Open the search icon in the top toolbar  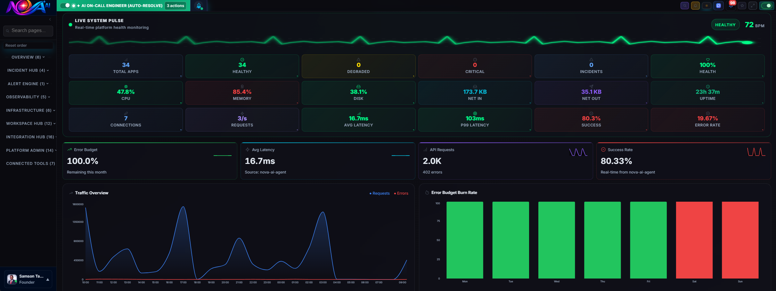pyautogui.click(x=684, y=5)
